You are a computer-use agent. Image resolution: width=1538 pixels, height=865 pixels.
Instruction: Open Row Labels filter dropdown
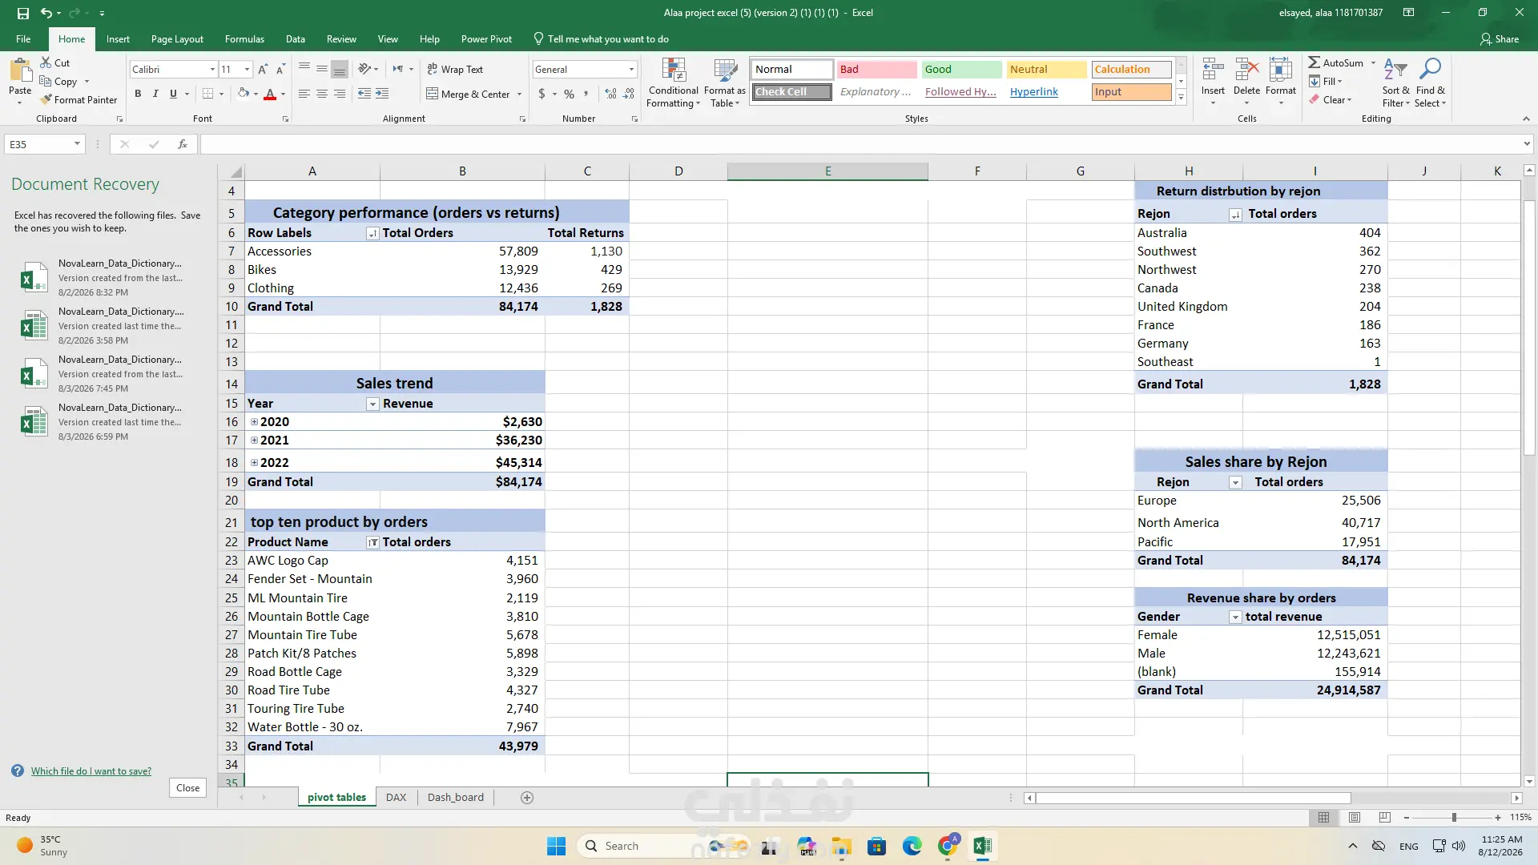point(372,234)
